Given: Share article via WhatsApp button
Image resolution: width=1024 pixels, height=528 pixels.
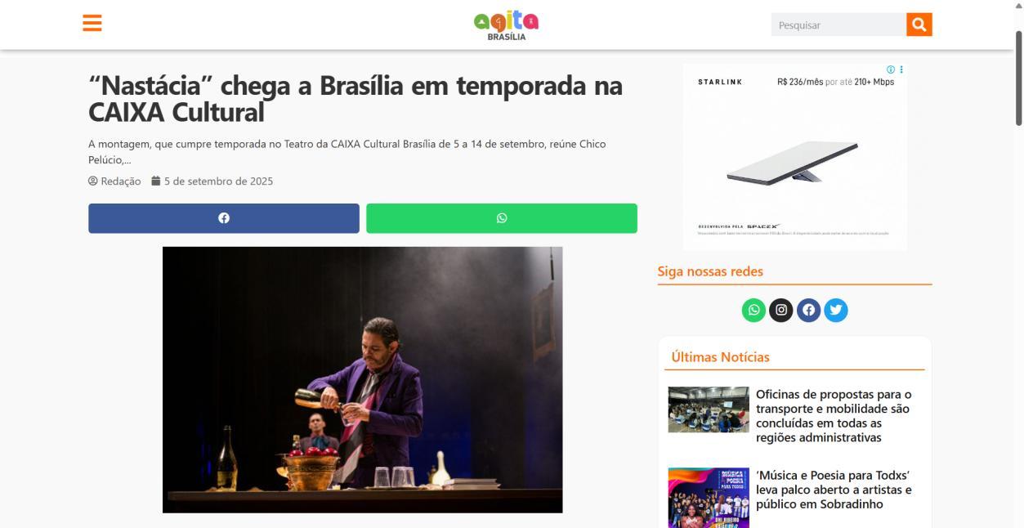Looking at the screenshot, I should pyautogui.click(x=502, y=218).
